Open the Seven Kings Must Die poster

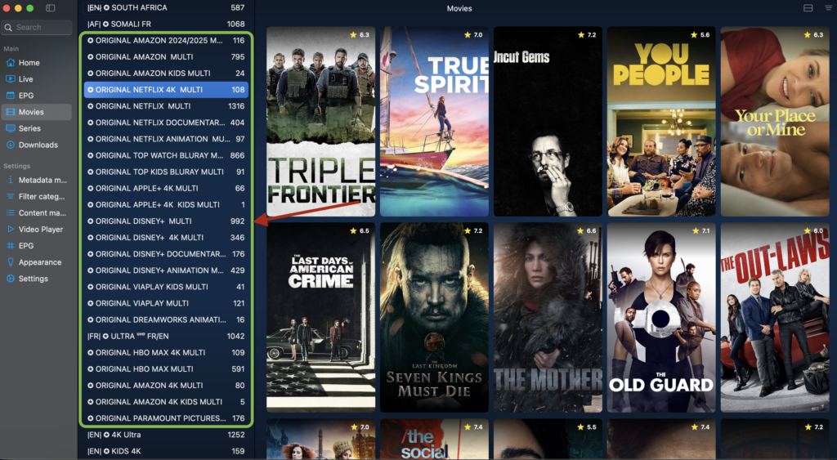[434, 318]
